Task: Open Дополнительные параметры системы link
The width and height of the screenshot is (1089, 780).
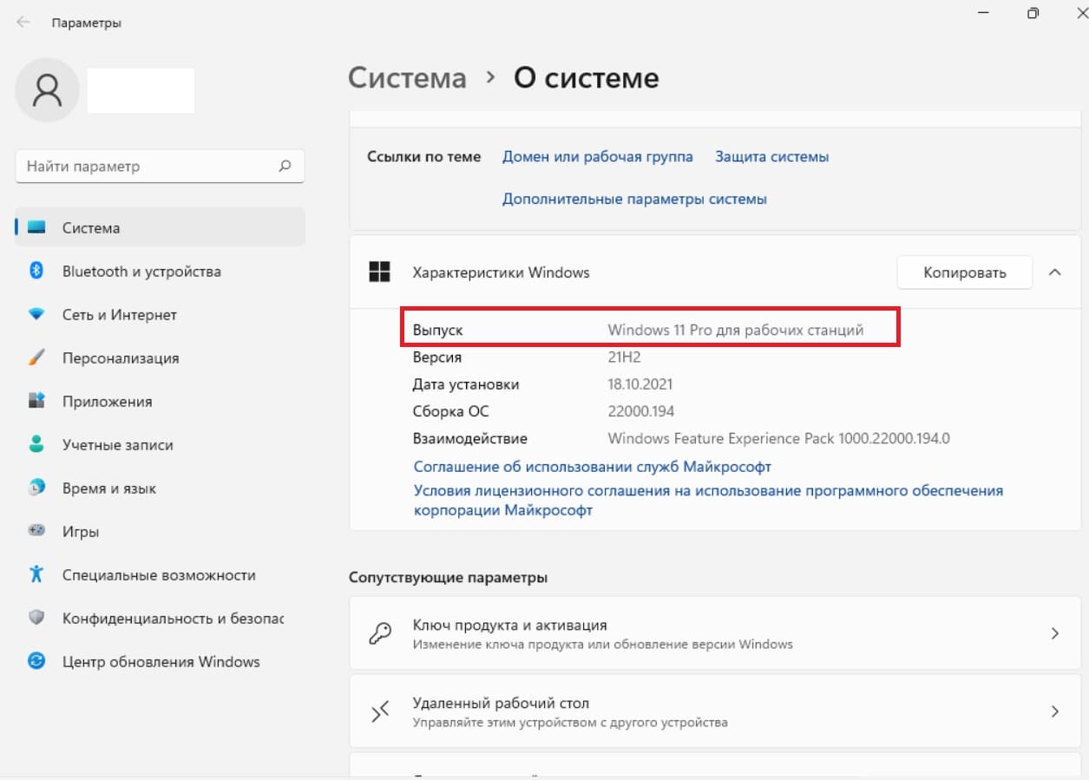Action: coord(634,199)
